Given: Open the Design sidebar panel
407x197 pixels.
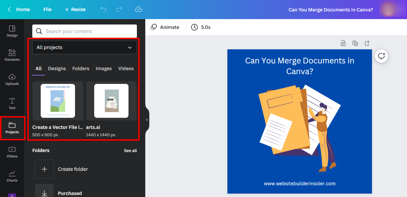Looking at the screenshot, I should (x=12, y=31).
